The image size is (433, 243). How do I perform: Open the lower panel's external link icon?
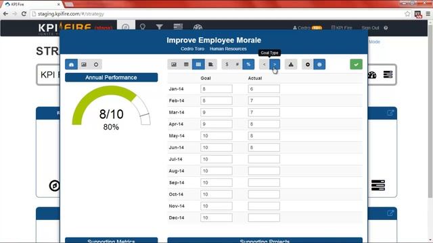[390, 213]
